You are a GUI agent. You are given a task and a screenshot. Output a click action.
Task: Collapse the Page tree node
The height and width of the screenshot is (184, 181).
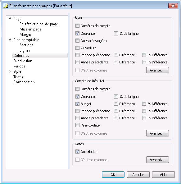coord(10,18)
